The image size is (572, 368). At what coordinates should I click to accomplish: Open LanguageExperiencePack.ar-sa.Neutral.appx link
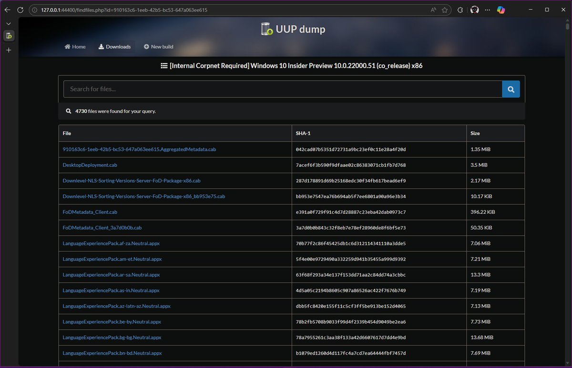[111, 275]
